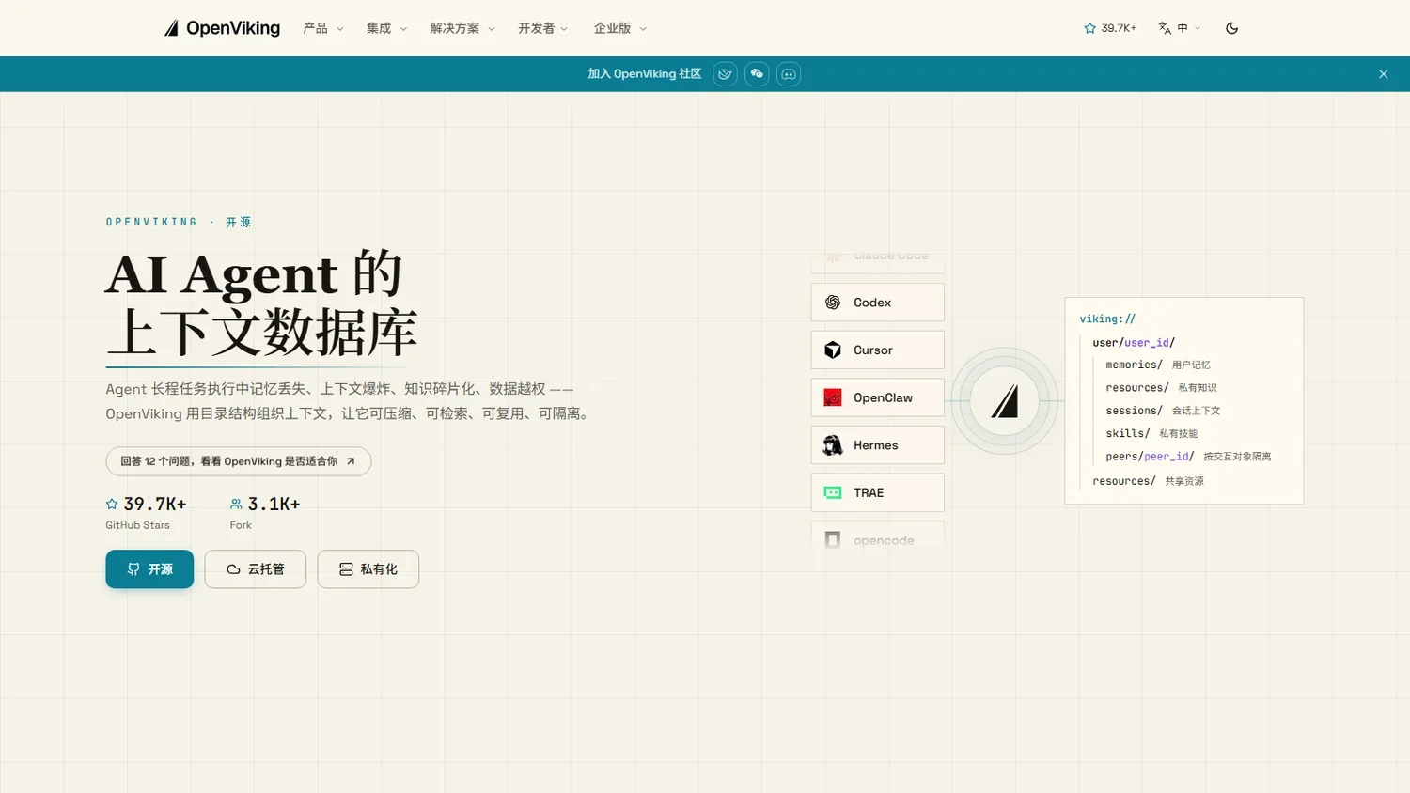Click the GitHub Stars label
This screenshot has height=793, width=1410.
tap(138, 525)
